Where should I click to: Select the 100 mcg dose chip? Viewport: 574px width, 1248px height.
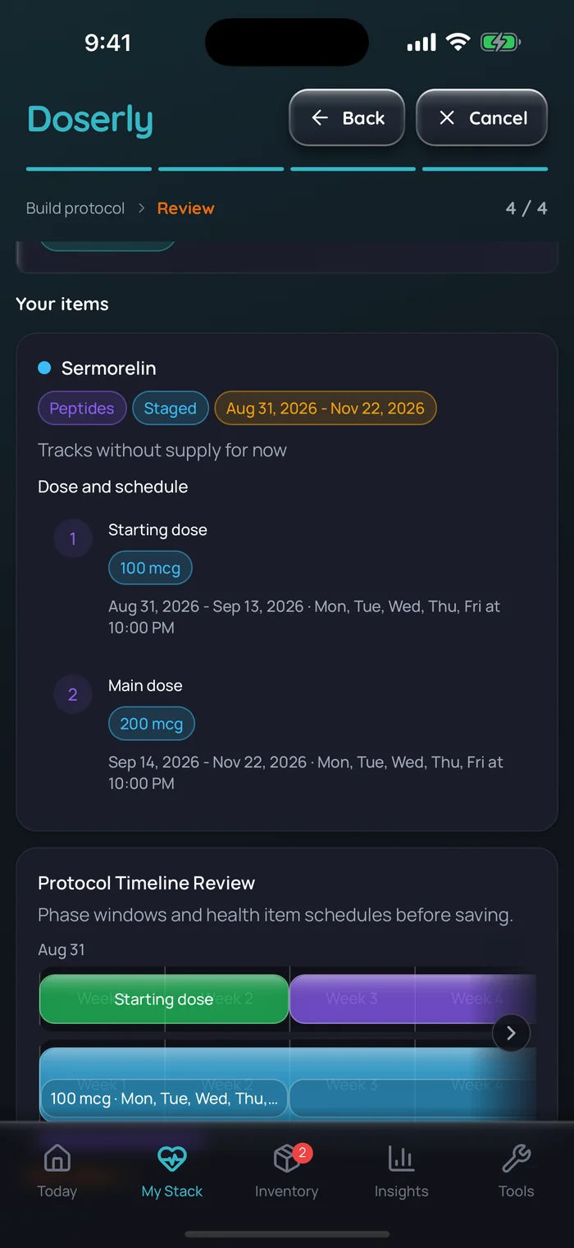(150, 568)
